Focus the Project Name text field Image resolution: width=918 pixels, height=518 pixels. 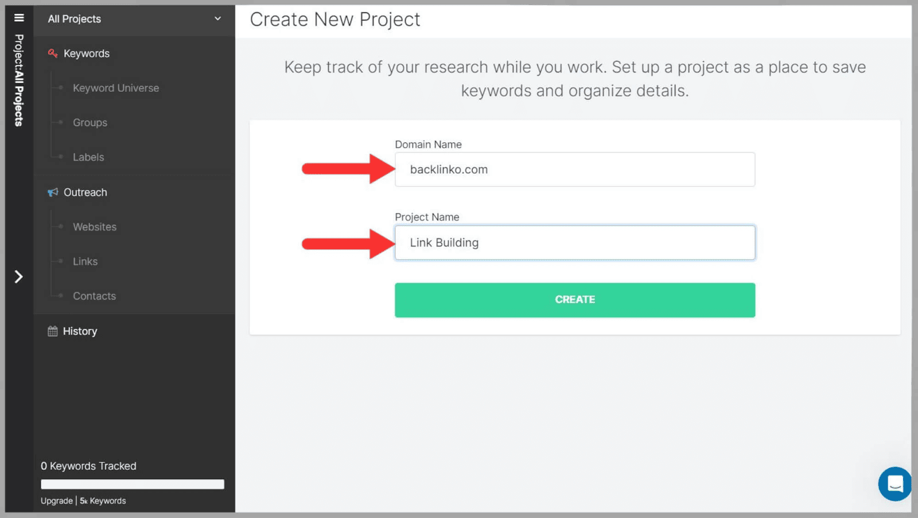pyautogui.click(x=574, y=243)
